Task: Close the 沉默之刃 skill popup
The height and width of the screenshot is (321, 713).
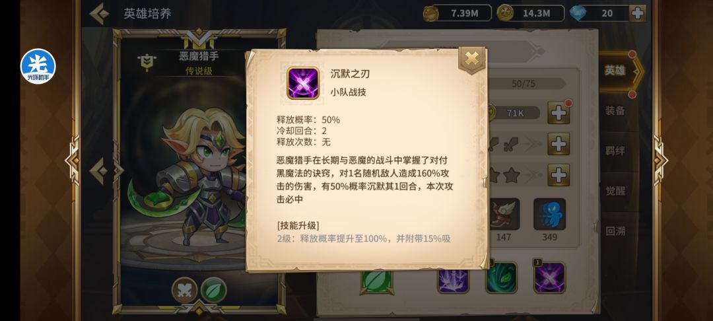Action: pos(471,59)
